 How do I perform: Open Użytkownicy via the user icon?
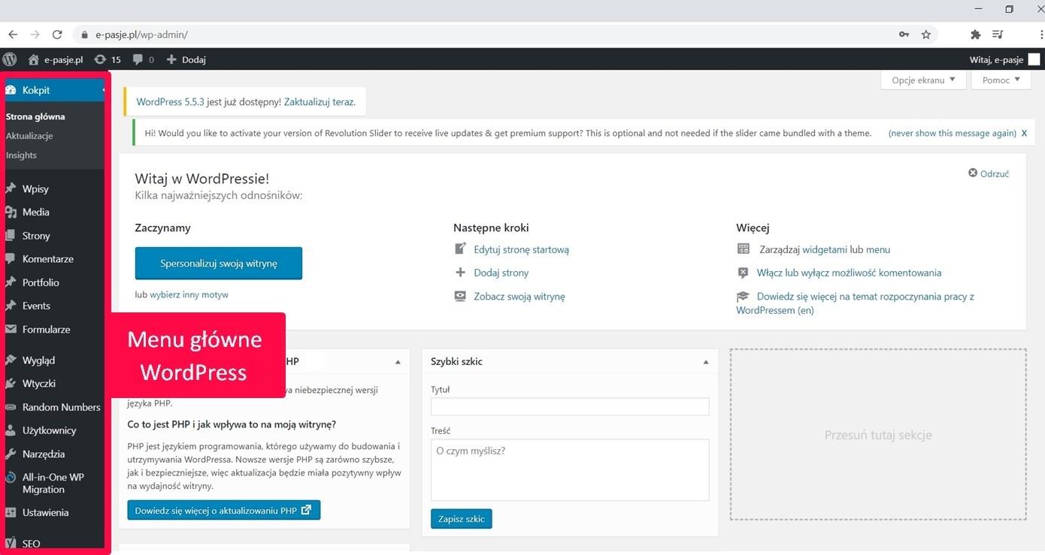pos(12,430)
